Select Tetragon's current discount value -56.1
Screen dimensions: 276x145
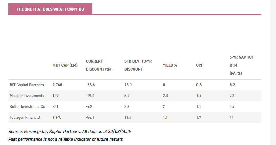90,117
